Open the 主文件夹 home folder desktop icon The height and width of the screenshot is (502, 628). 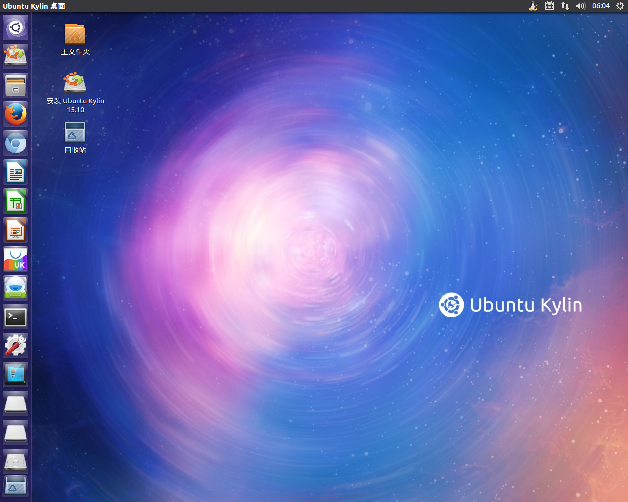[x=75, y=39]
